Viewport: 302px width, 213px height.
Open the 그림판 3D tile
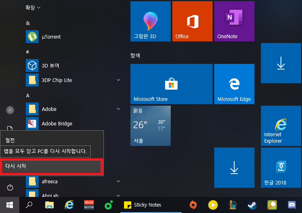[x=151, y=21]
